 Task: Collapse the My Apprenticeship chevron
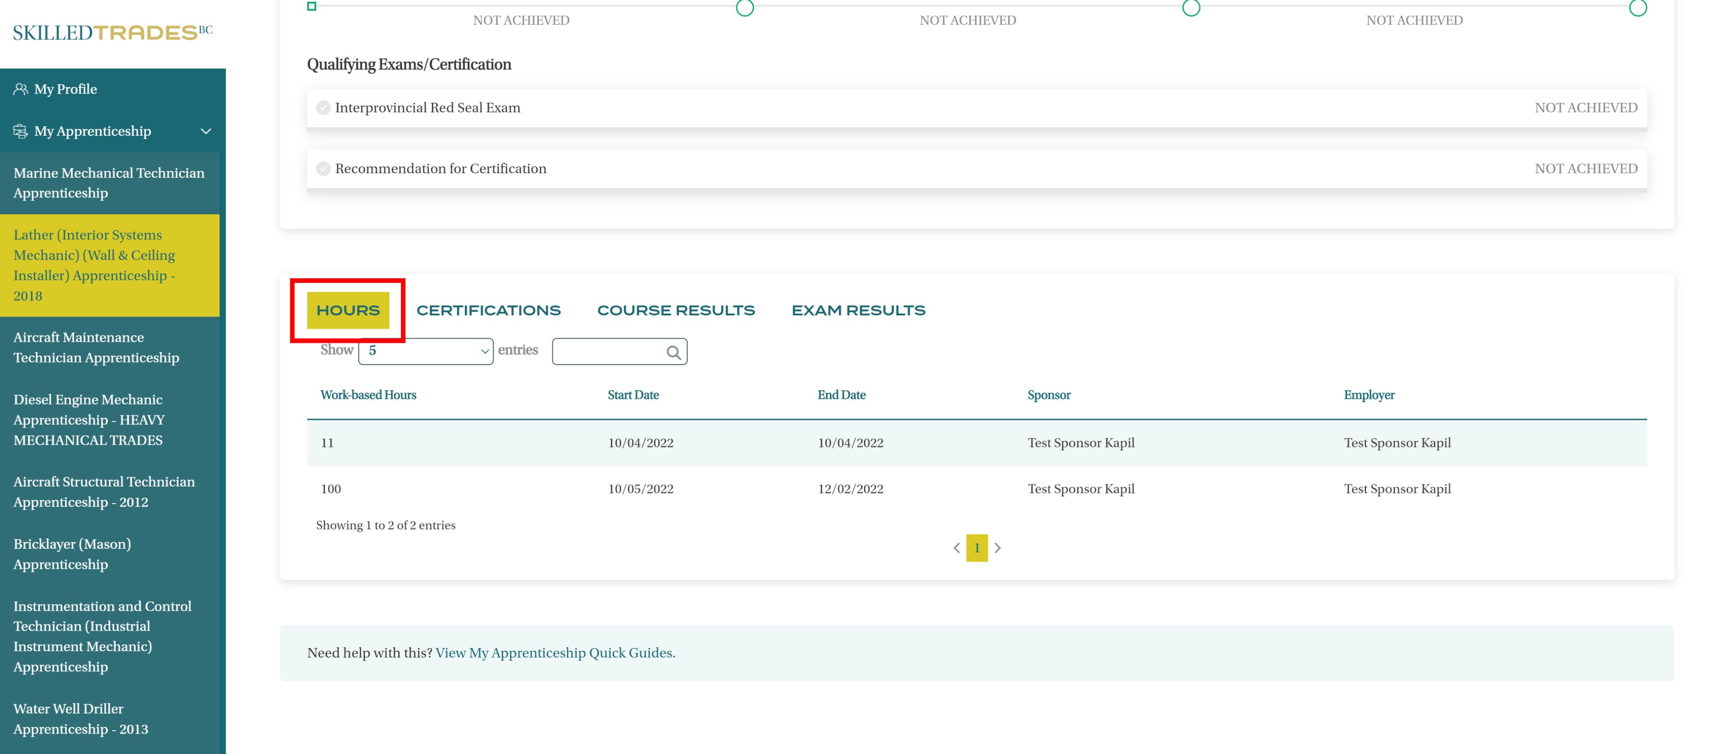click(205, 131)
